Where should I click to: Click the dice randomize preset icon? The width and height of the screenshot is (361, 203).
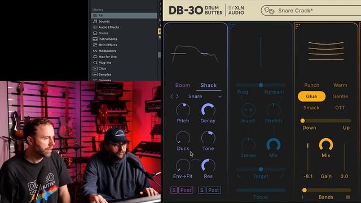click(269, 11)
